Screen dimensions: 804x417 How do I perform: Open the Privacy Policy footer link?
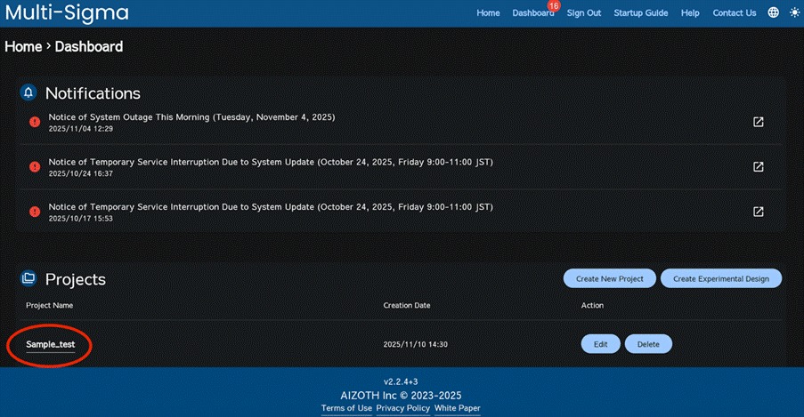pyautogui.click(x=403, y=408)
